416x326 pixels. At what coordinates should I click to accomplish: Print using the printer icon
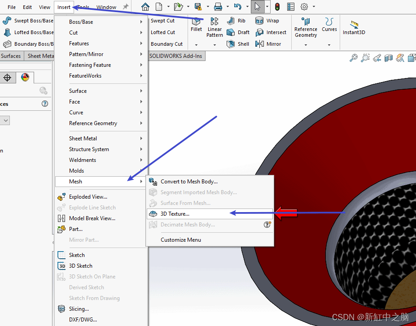218,7
